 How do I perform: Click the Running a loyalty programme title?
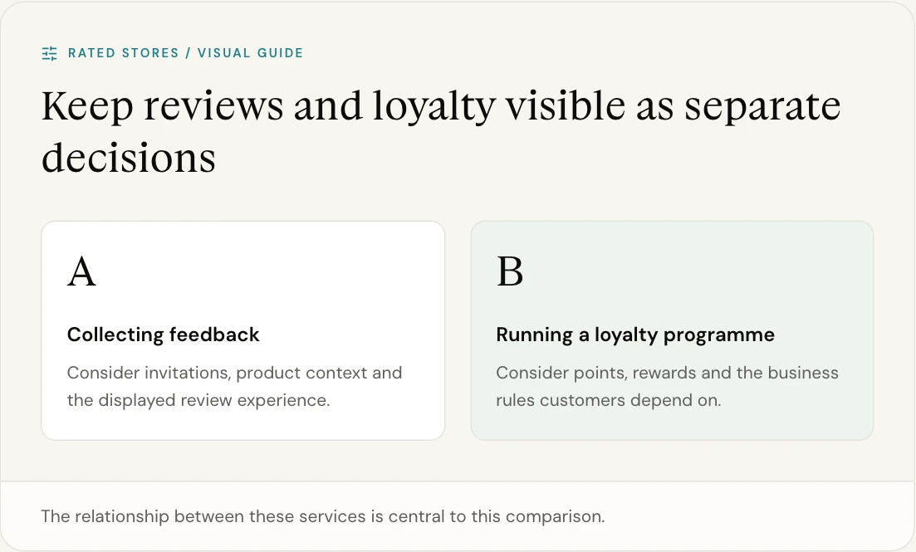click(635, 335)
